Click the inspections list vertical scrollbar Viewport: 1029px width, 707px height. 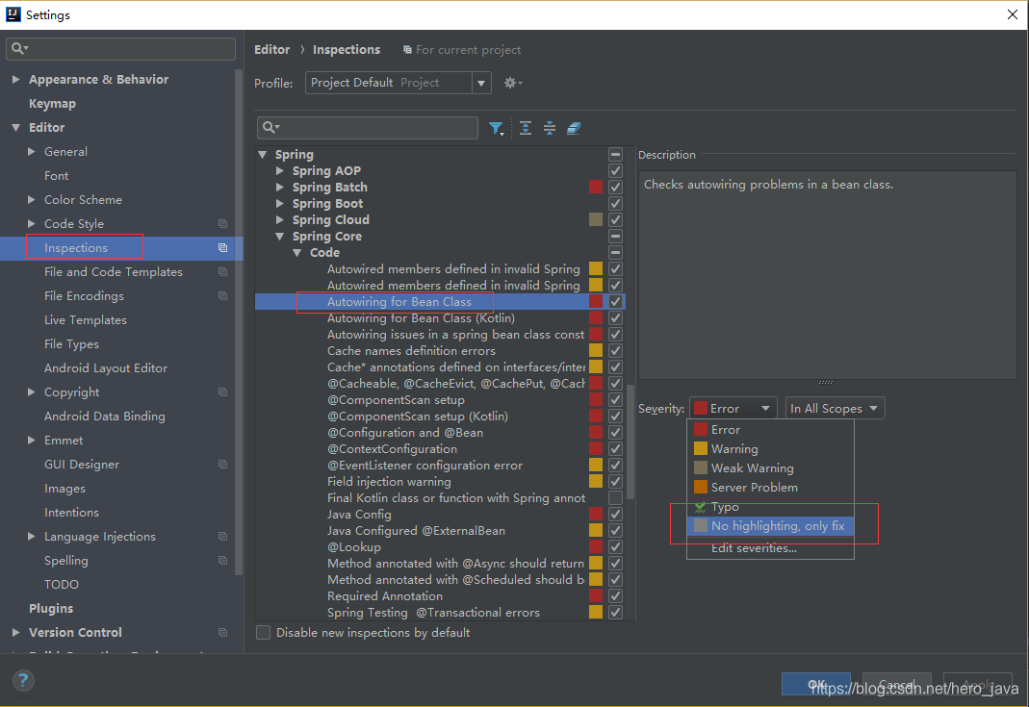(630, 442)
